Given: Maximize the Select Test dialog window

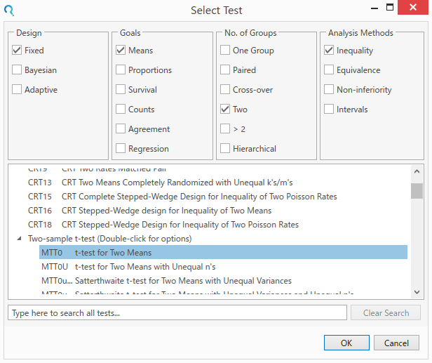Looking at the screenshot, I should click(389, 10).
